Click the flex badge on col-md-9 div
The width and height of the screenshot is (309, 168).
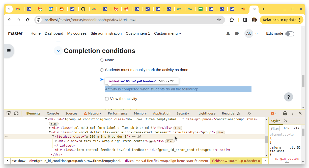[220, 132]
